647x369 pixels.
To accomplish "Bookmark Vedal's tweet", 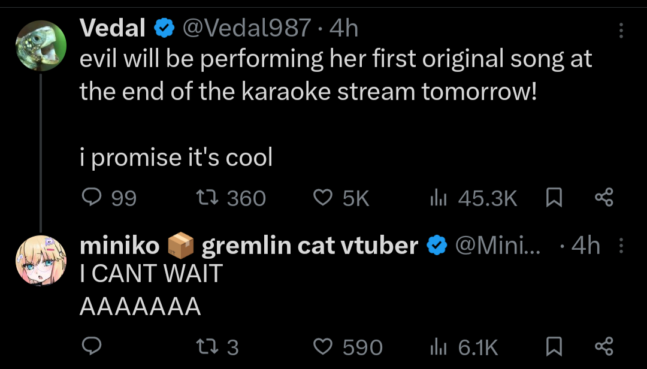I will (554, 198).
